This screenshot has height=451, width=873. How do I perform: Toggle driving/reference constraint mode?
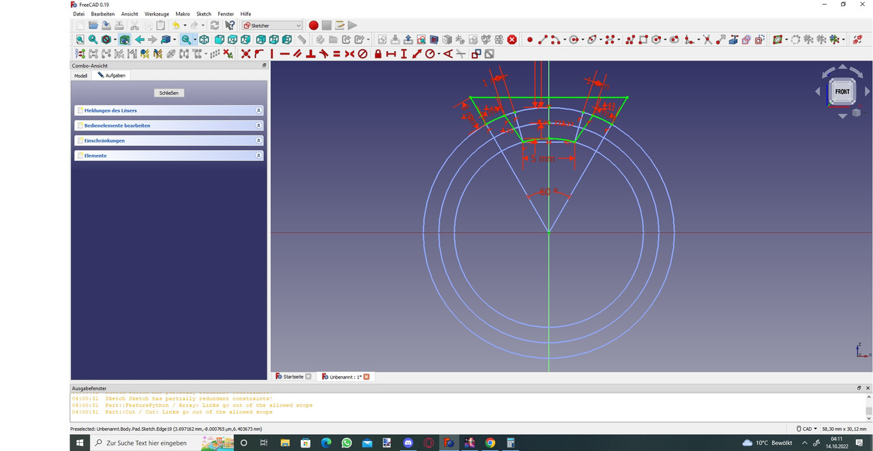(x=476, y=53)
